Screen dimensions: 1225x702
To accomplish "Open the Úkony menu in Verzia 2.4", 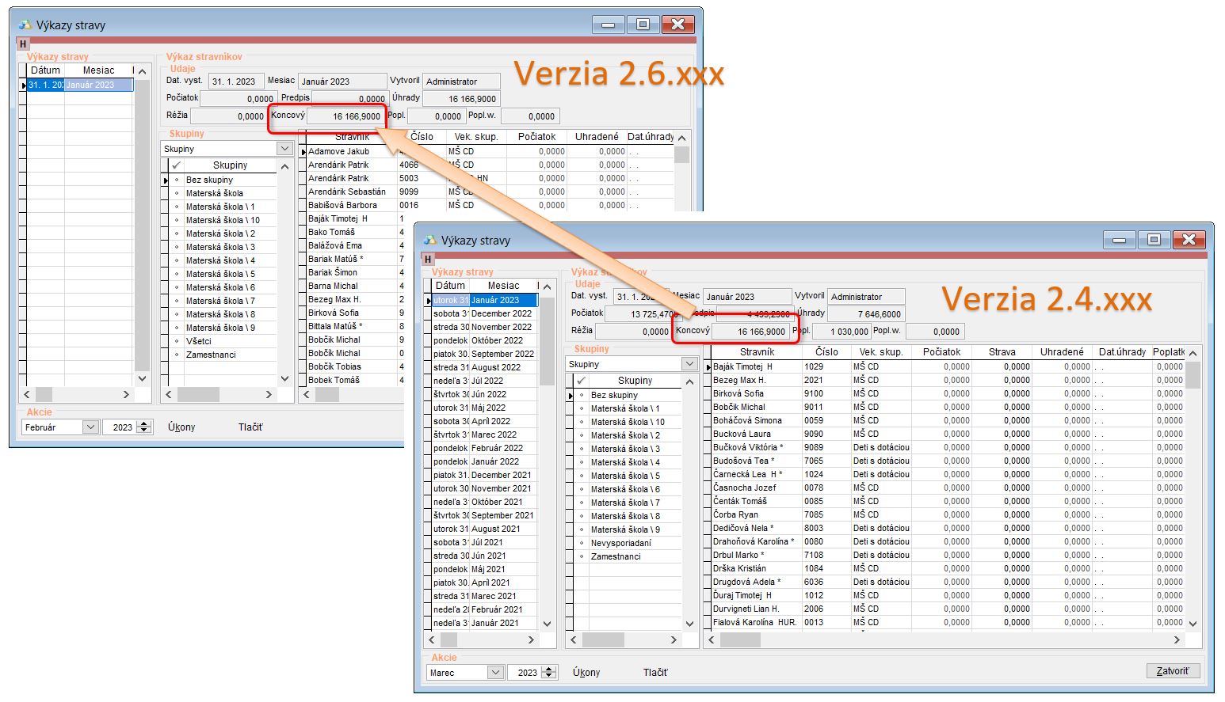I will (x=586, y=673).
